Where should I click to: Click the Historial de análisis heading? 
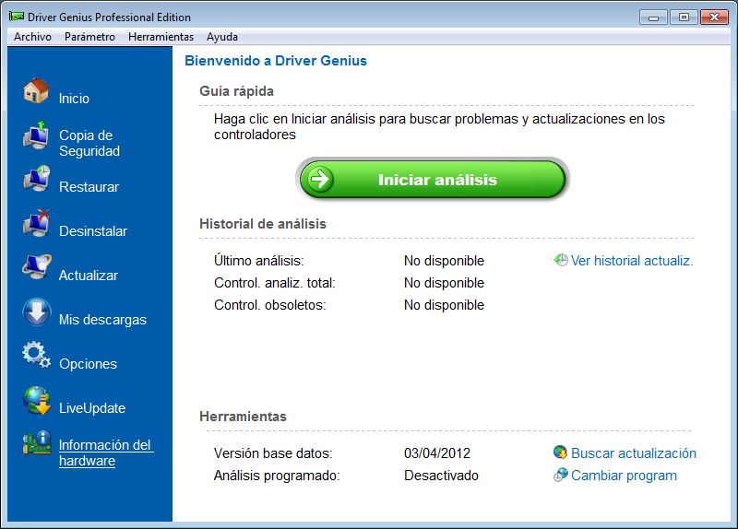pos(263,223)
